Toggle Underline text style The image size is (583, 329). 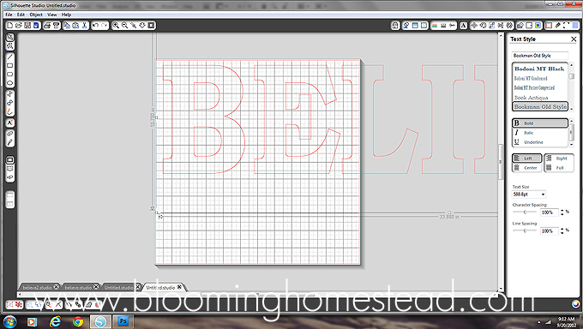coord(540,142)
